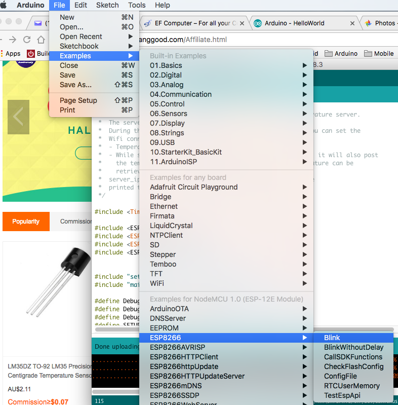Viewport: 398px width, 405px height.
Task: Choose Open... from the File menu
Action: tap(94, 27)
